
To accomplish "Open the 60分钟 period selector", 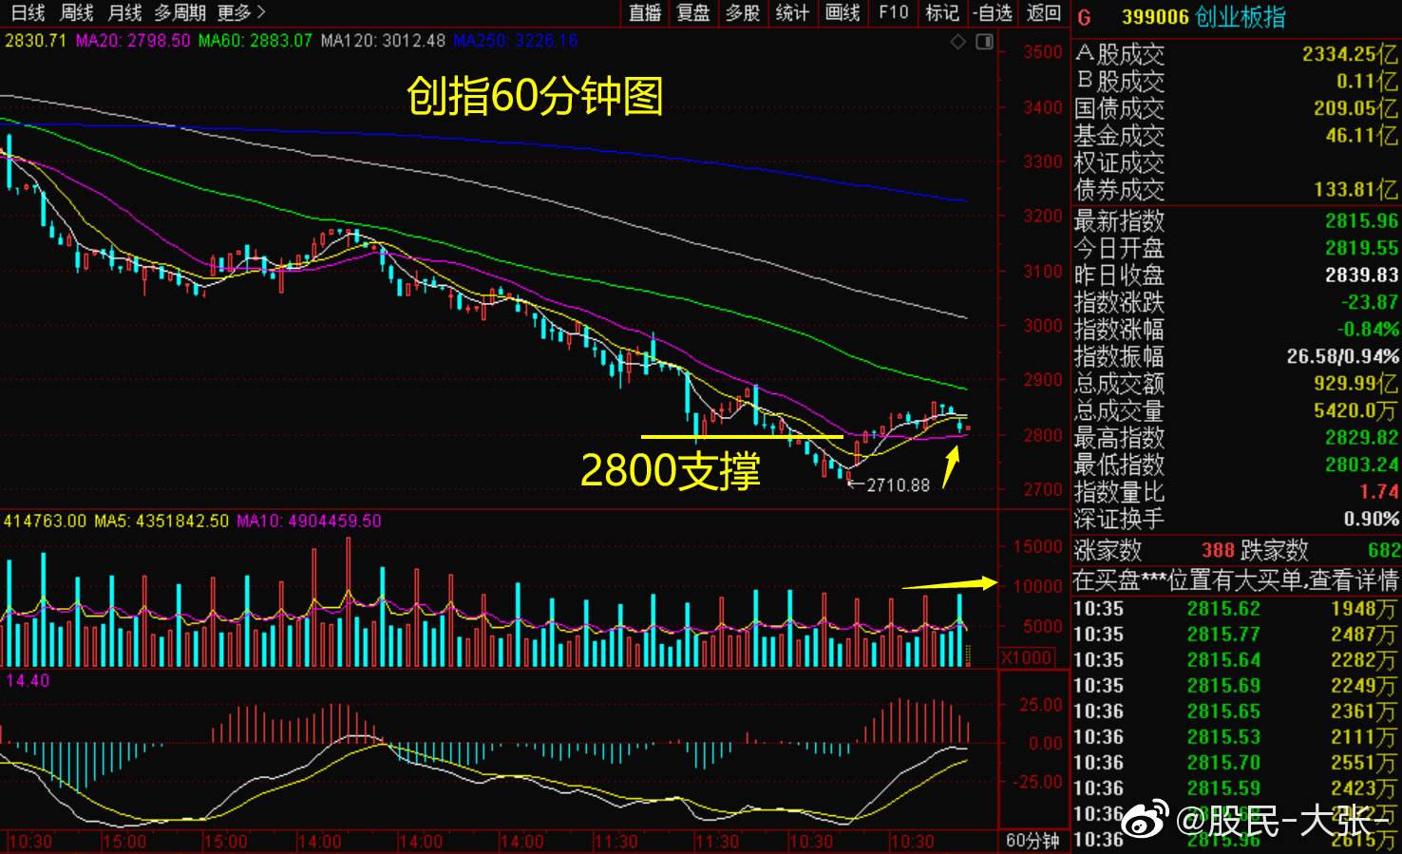I will pos(1033,841).
